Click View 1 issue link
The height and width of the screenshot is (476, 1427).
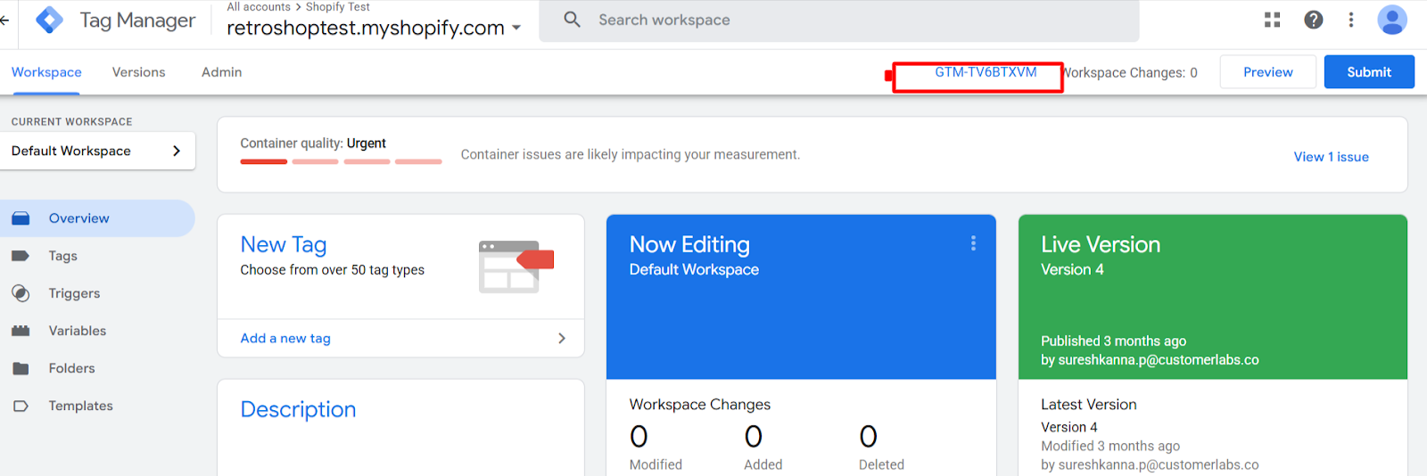[x=1331, y=157]
